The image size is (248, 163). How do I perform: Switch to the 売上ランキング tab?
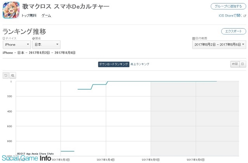pyautogui.click(x=140, y=64)
